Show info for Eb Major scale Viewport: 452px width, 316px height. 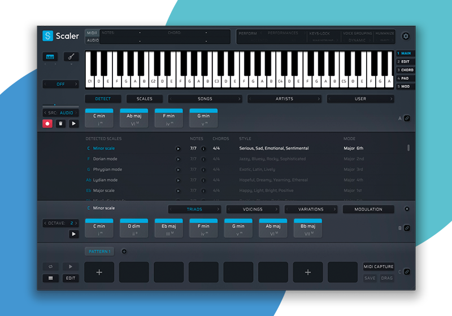click(x=203, y=191)
